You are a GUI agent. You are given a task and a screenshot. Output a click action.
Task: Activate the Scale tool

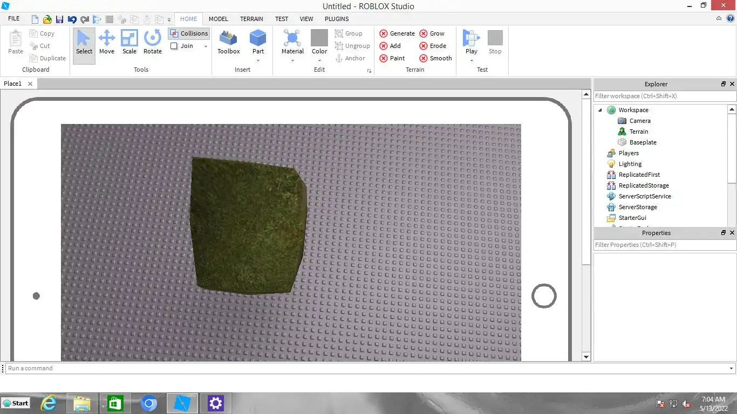pos(129,42)
